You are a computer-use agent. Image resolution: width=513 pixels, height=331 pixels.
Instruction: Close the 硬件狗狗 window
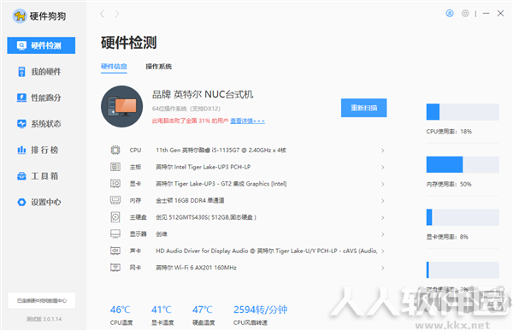pos(500,14)
